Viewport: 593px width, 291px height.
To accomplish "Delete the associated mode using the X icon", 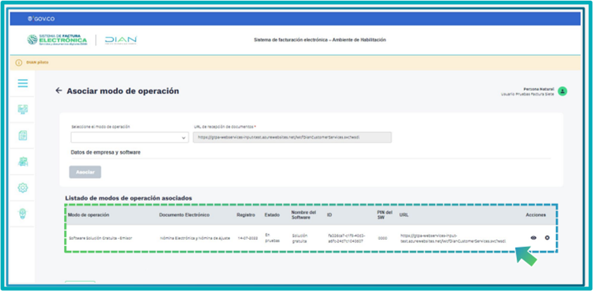I will pyautogui.click(x=547, y=238).
